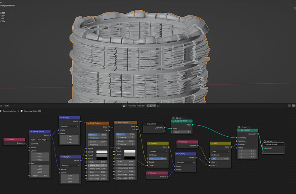
Task: Click Row Height 0.350 field on first Brick Texture
Action: [98, 179]
